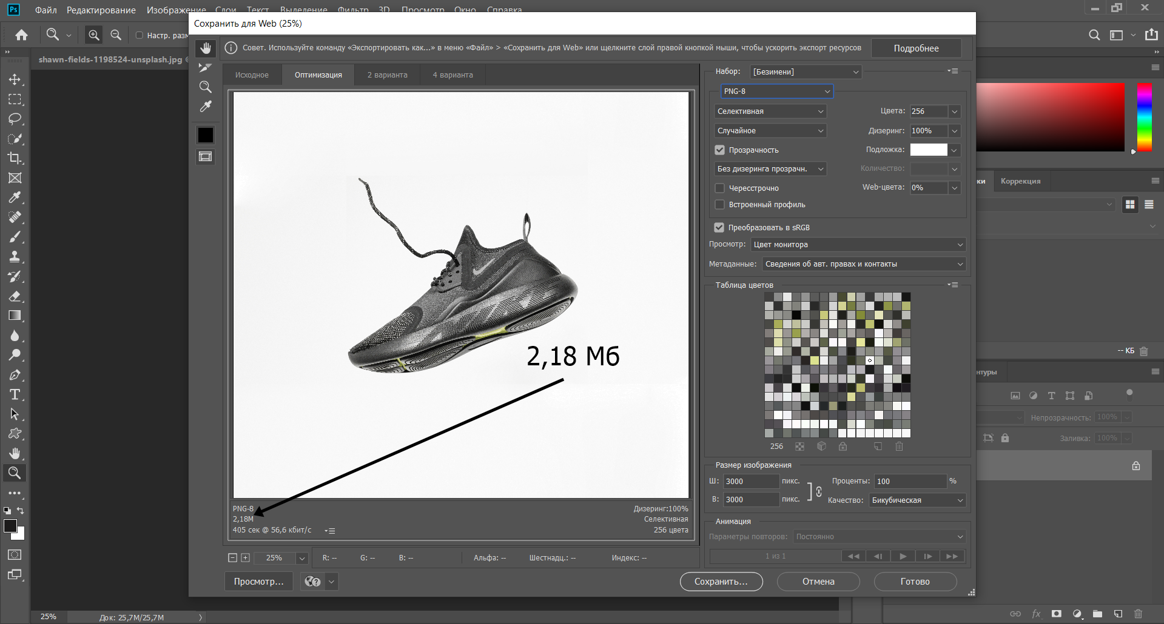This screenshot has height=624, width=1164.
Task: Click the black eyedropper color swatch in dialog
Action: pos(206,134)
